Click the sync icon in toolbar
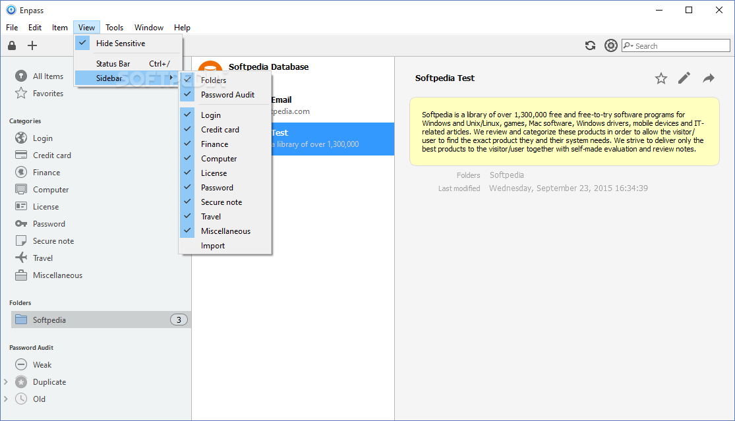 point(590,45)
